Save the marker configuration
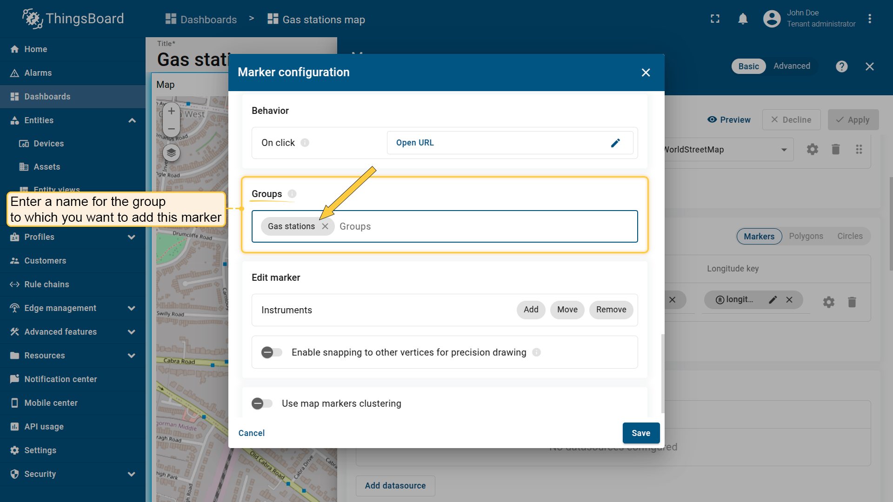Image resolution: width=893 pixels, height=502 pixels. [x=640, y=433]
